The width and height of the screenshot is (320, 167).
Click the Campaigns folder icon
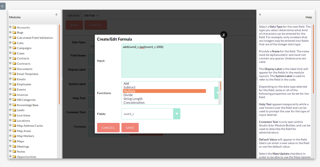14,48
